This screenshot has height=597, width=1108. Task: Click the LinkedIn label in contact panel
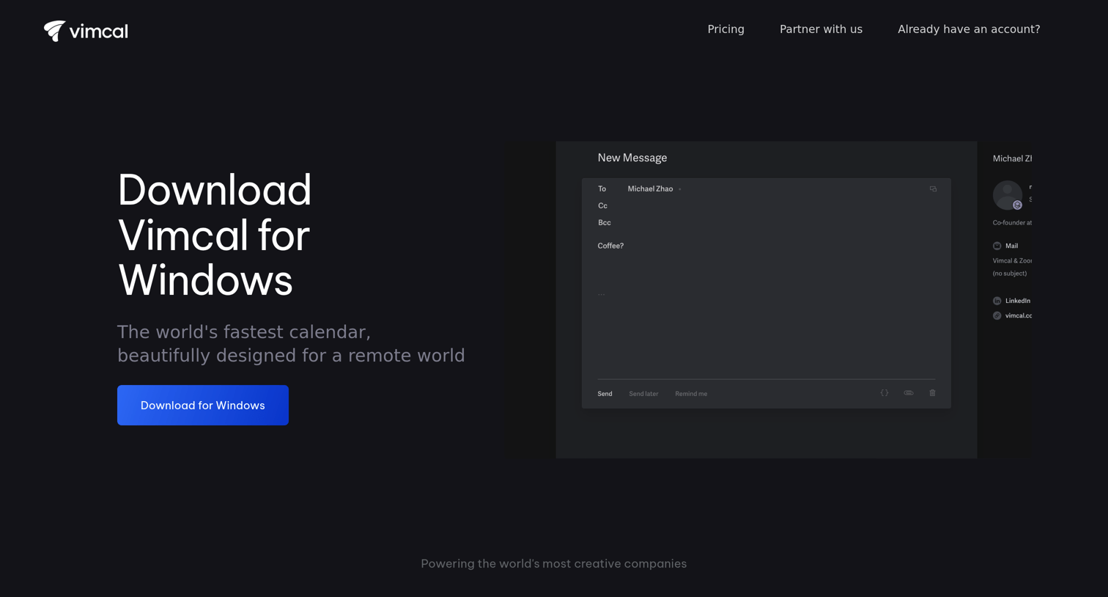[1018, 301]
